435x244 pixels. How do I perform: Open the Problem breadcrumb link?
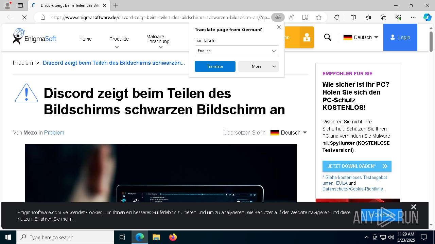coord(23,63)
